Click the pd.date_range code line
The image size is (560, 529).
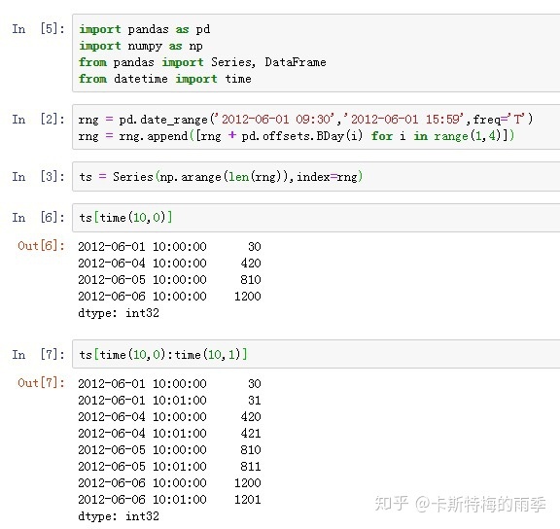click(x=305, y=119)
